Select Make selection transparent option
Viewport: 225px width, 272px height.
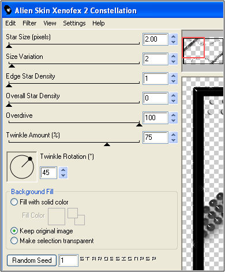pos(14,241)
